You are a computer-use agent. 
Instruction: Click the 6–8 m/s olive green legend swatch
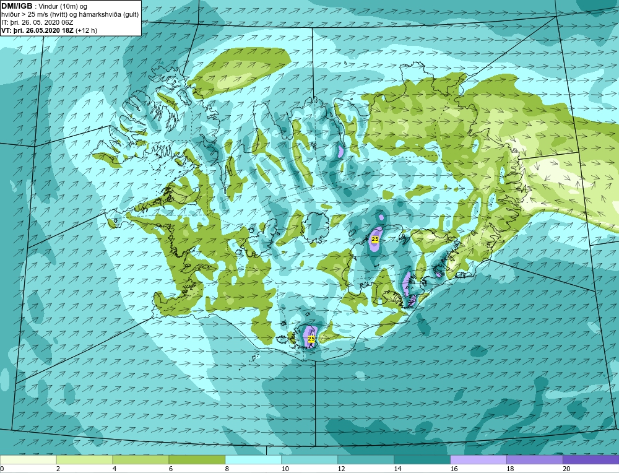coord(197,459)
